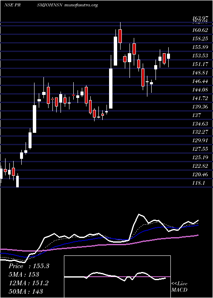Click the 129.91 price axis label
Image resolution: width=213 pixels, height=298 pixels.
click(200, 140)
